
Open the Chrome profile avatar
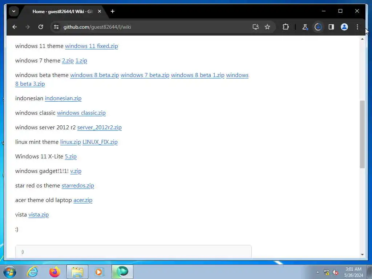344,27
